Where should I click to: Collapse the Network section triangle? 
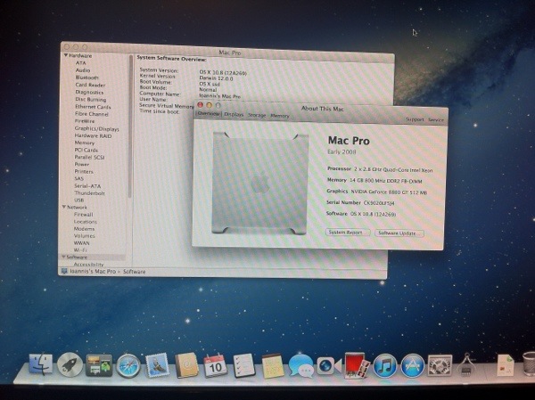(64, 207)
